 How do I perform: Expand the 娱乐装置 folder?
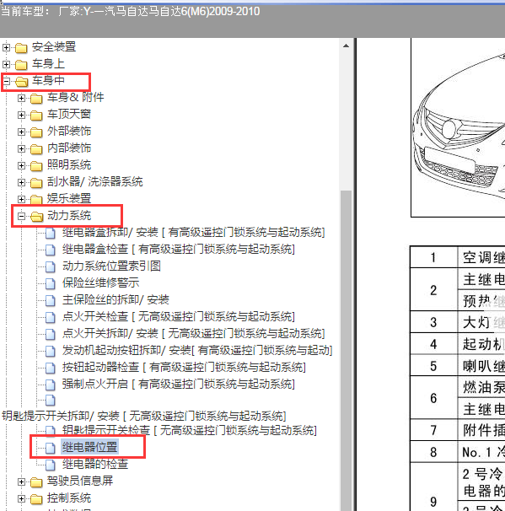pos(22,199)
